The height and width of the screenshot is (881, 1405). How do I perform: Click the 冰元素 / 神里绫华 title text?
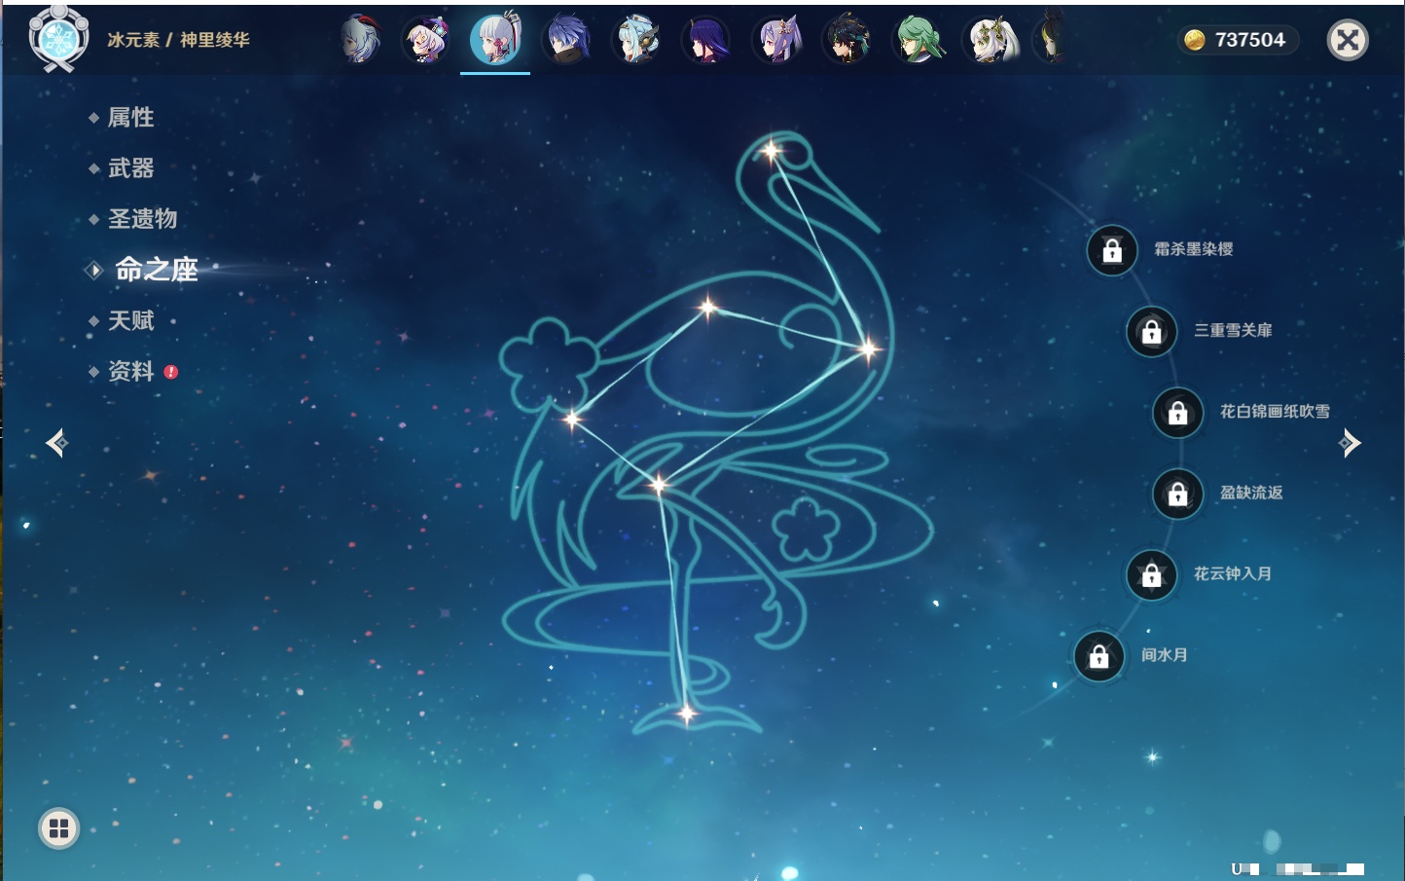178,40
